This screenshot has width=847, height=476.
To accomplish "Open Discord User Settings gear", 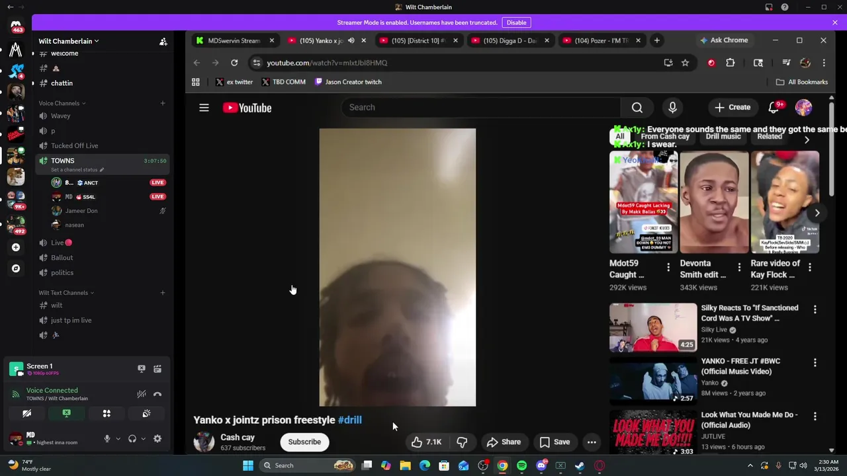I will coord(157,438).
